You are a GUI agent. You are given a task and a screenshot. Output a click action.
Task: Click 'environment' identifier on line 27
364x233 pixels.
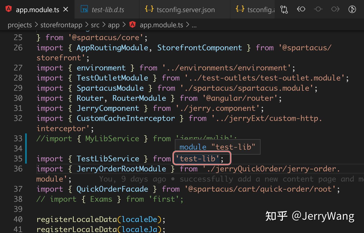click(101, 68)
